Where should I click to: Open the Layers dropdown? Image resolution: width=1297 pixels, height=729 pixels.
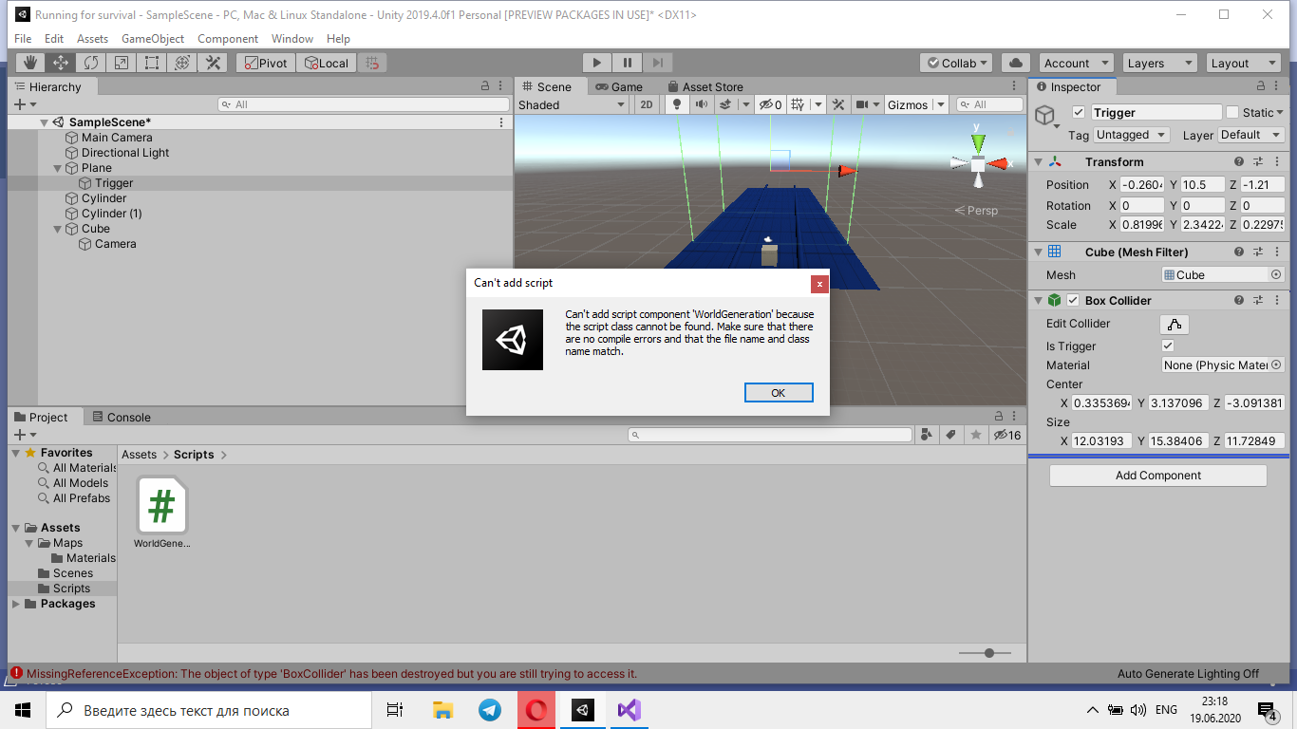coord(1159,63)
